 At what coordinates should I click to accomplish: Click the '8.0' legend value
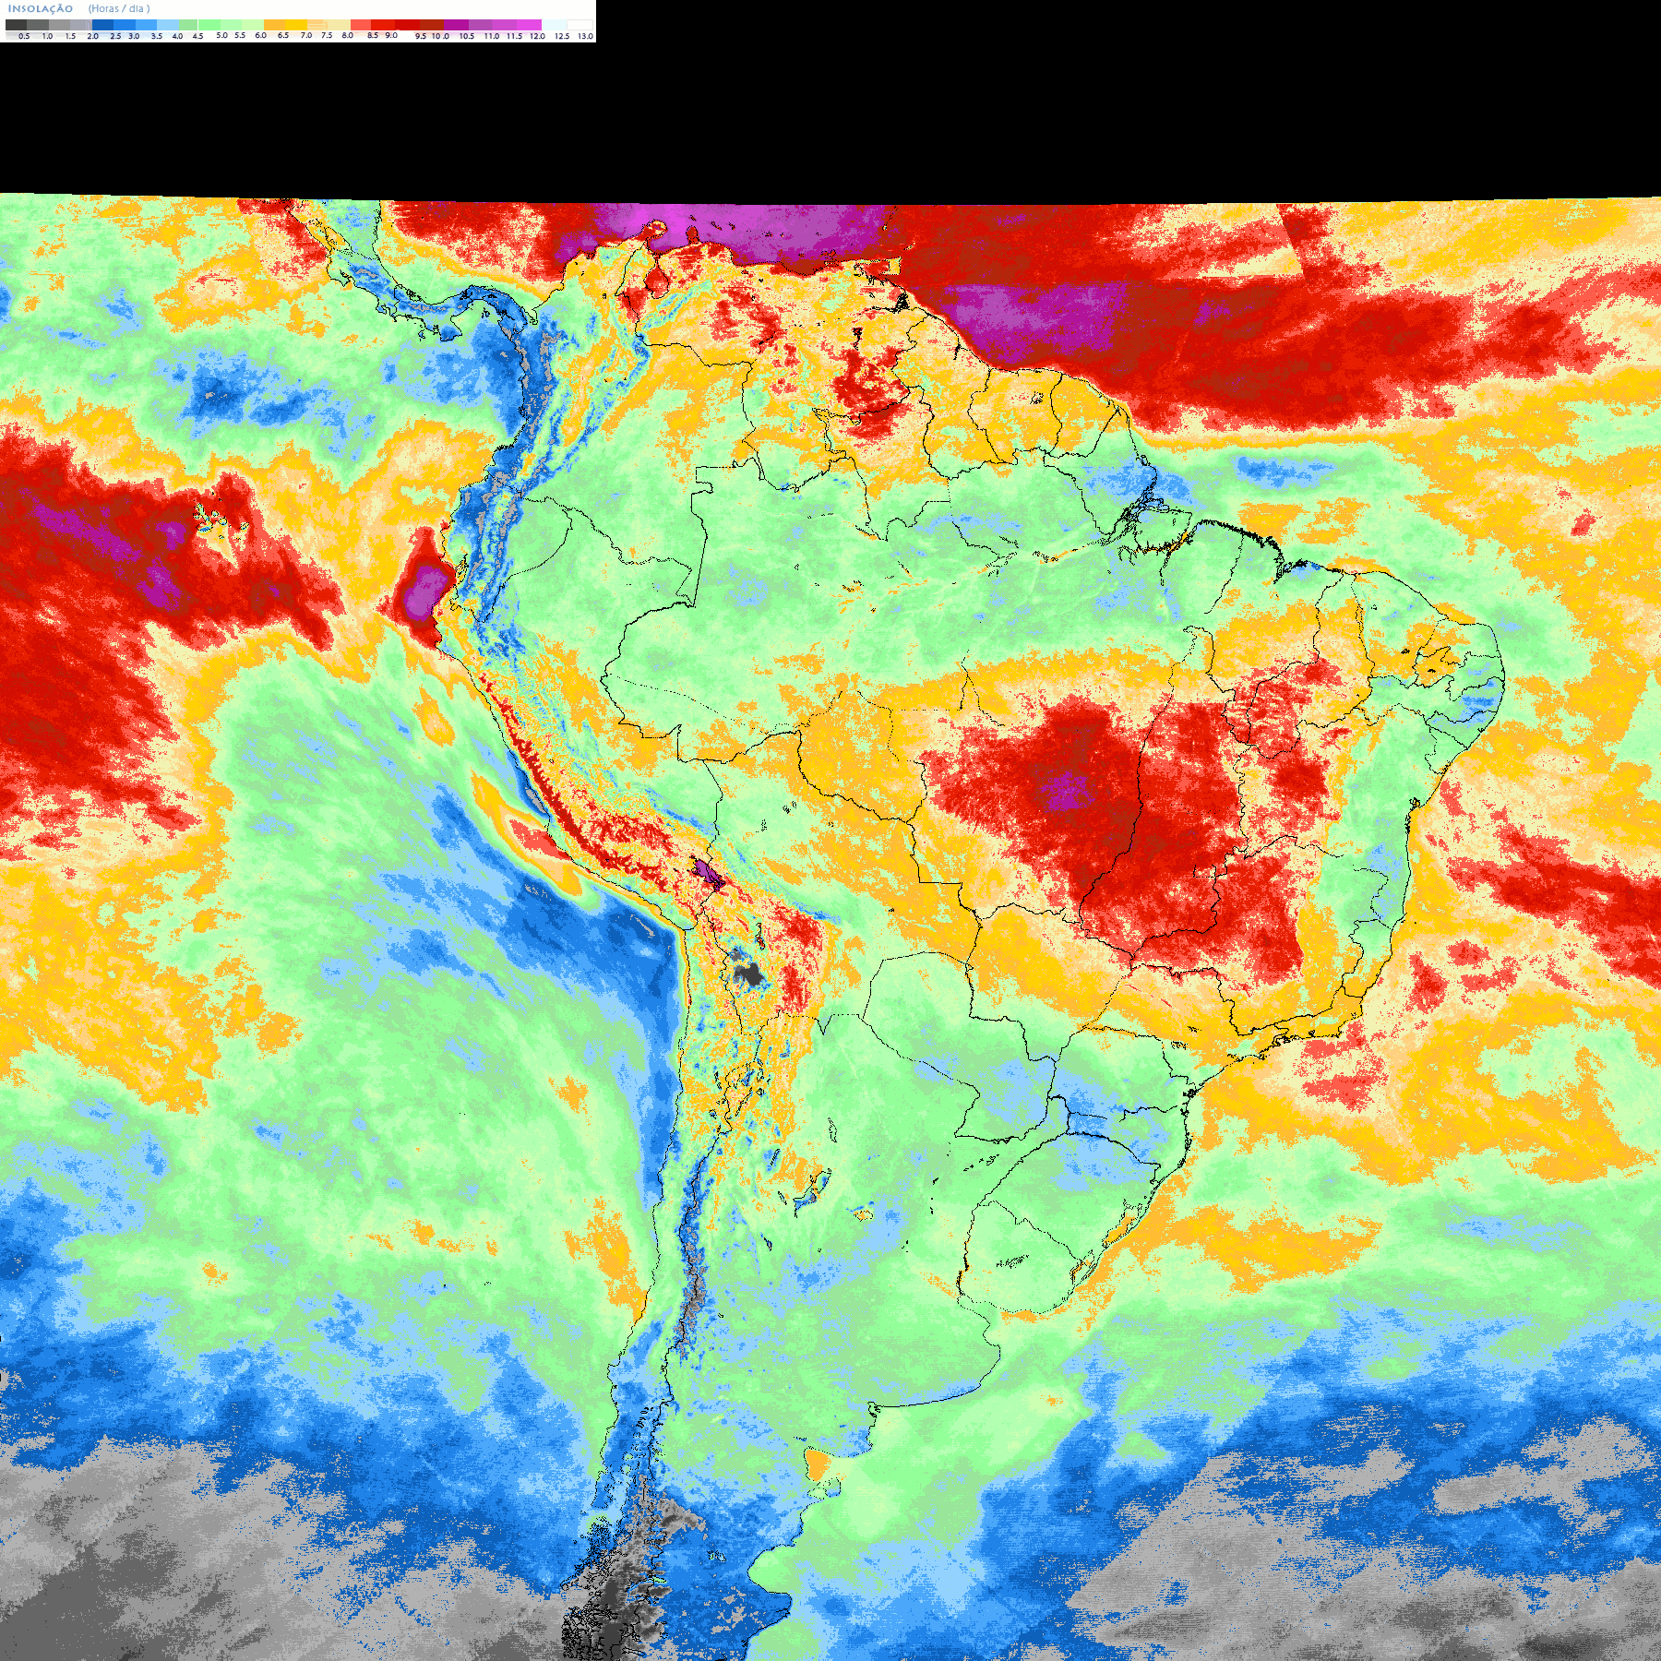(348, 35)
